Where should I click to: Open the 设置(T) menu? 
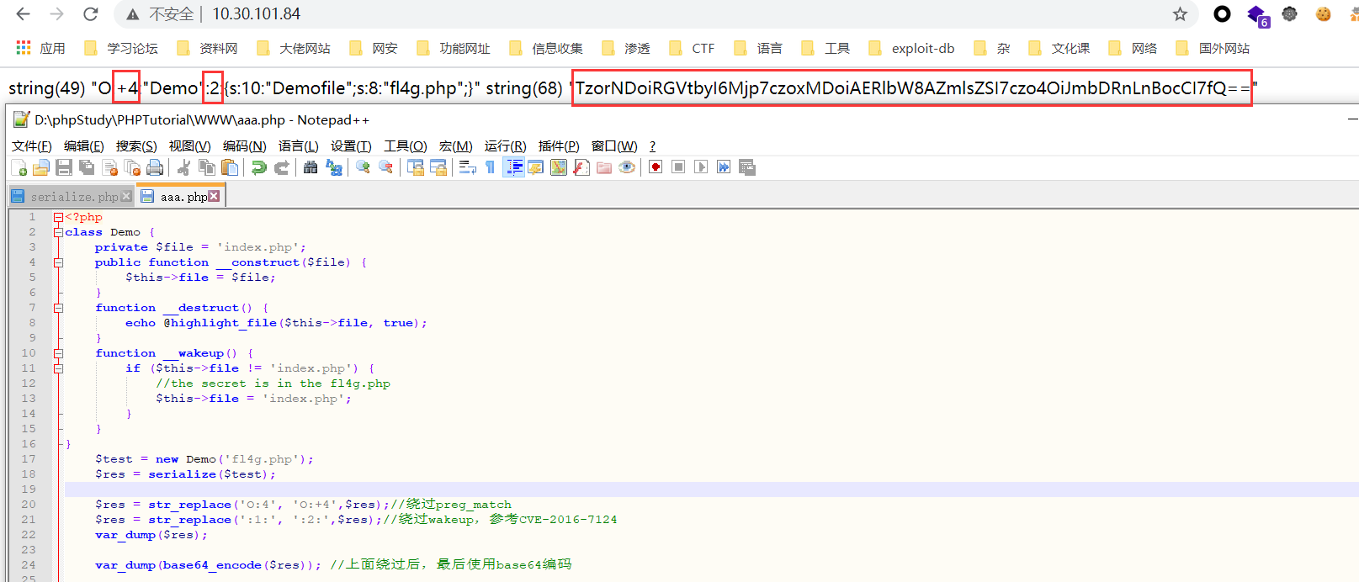click(351, 146)
